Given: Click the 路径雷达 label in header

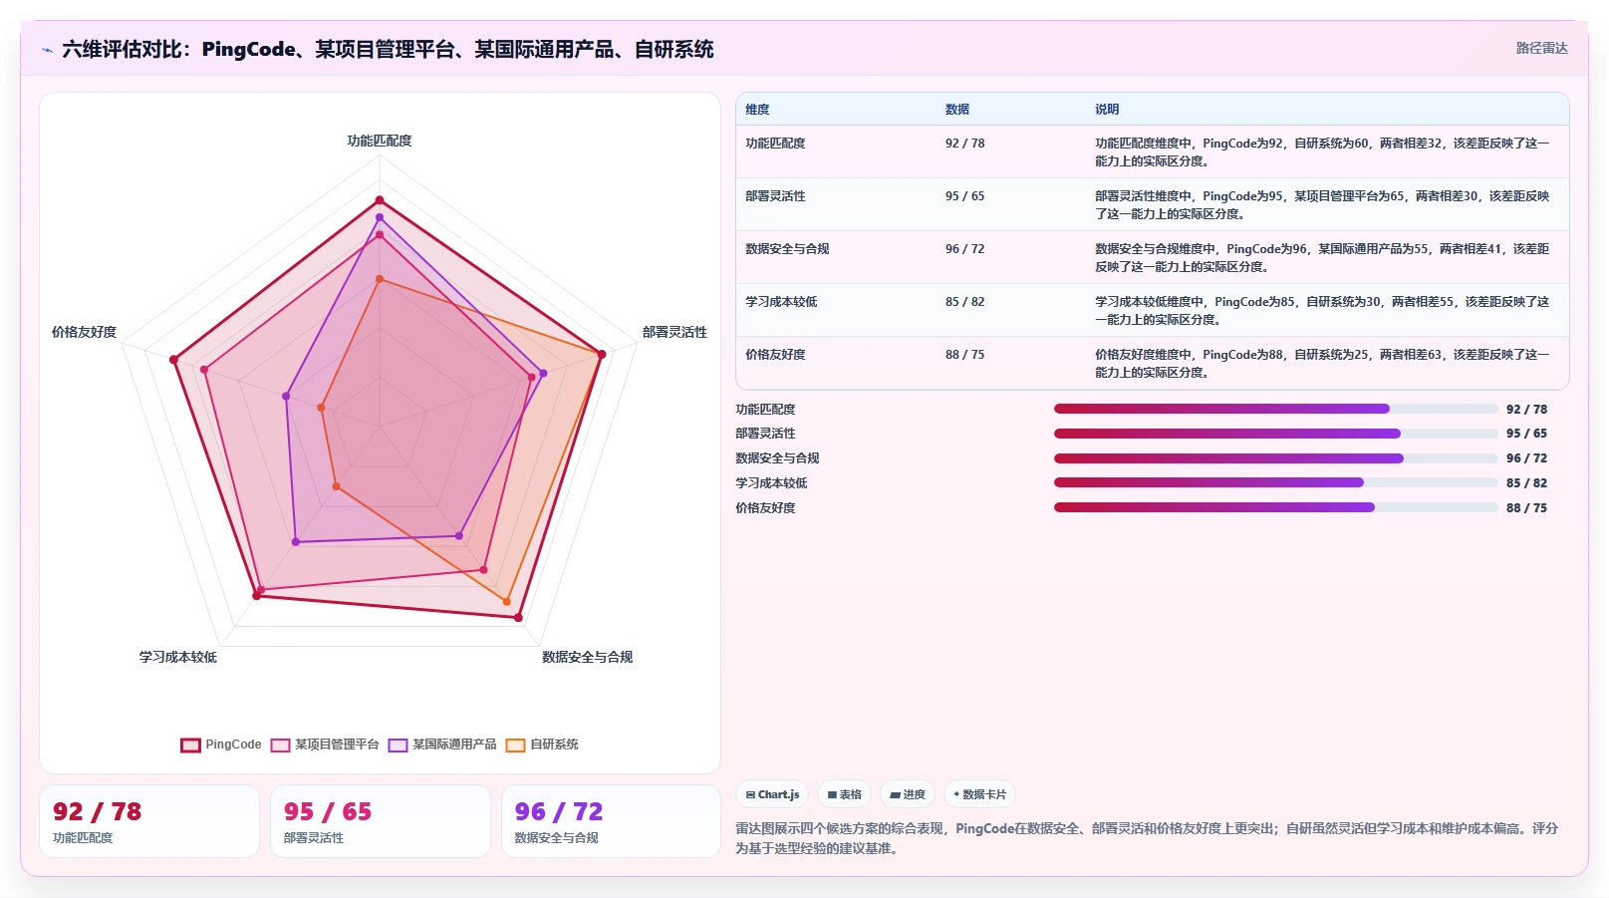Looking at the screenshot, I should (x=1541, y=48).
